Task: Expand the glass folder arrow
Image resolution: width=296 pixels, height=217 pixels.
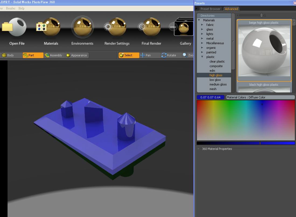Action: click(202, 29)
